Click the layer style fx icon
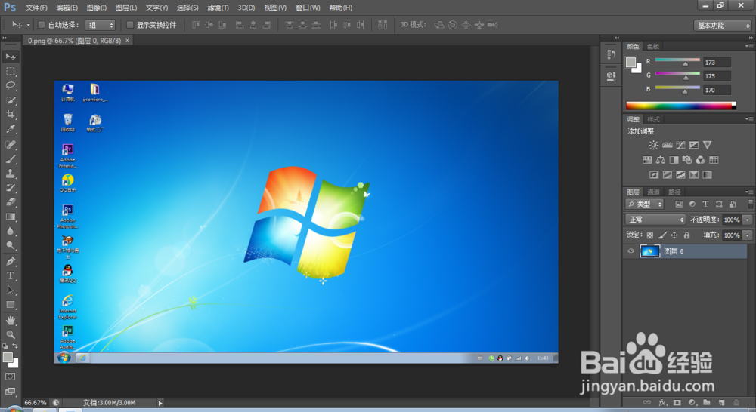 point(662,402)
